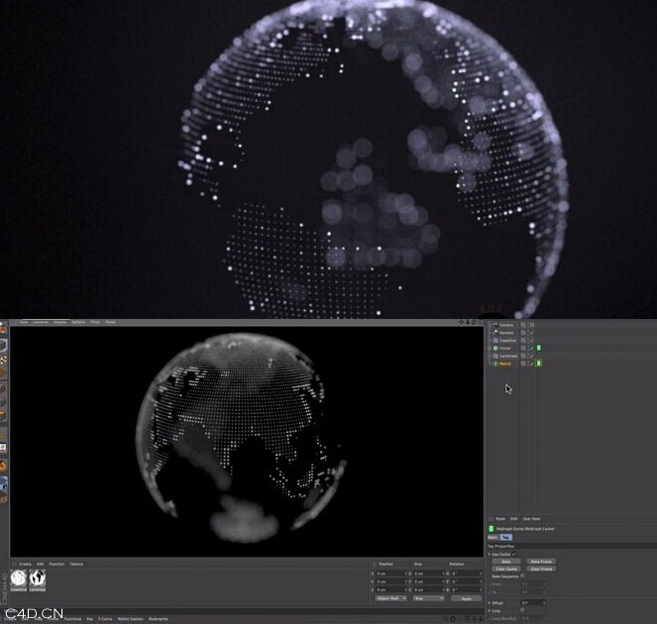
Task: Click the Clear Frame button
Action: [x=541, y=569]
